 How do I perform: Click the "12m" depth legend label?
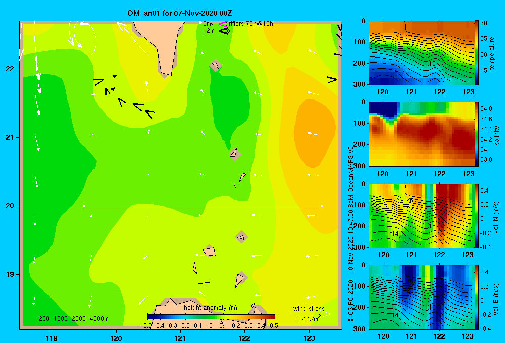(x=209, y=31)
